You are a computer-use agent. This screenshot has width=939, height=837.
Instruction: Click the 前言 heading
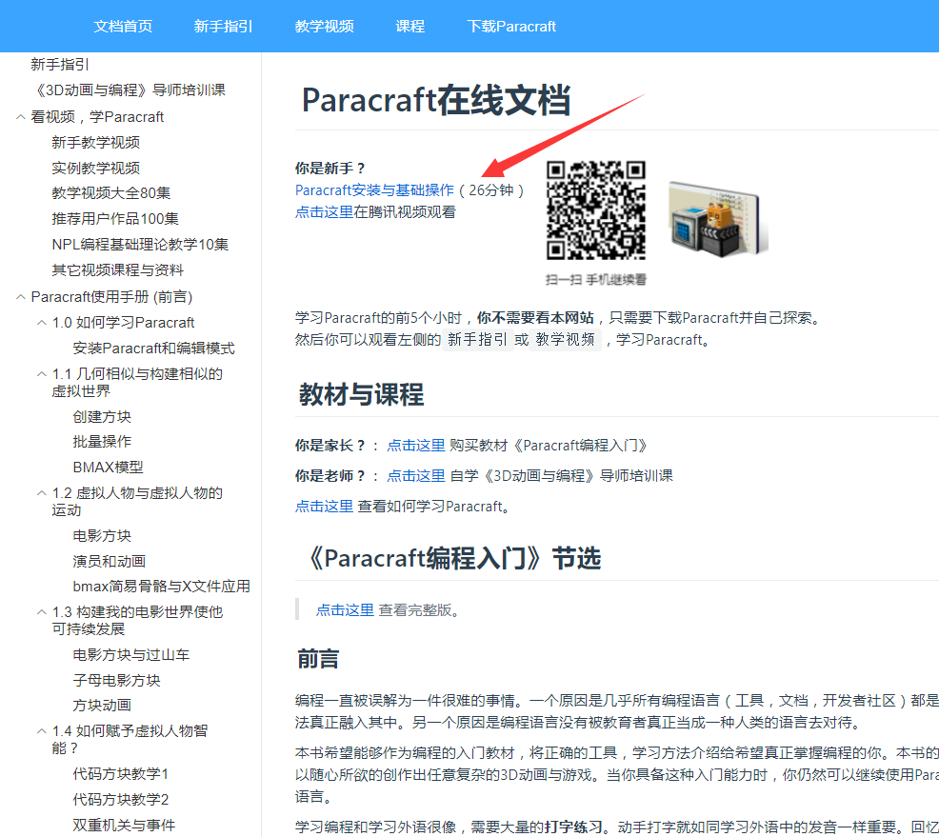coord(318,660)
